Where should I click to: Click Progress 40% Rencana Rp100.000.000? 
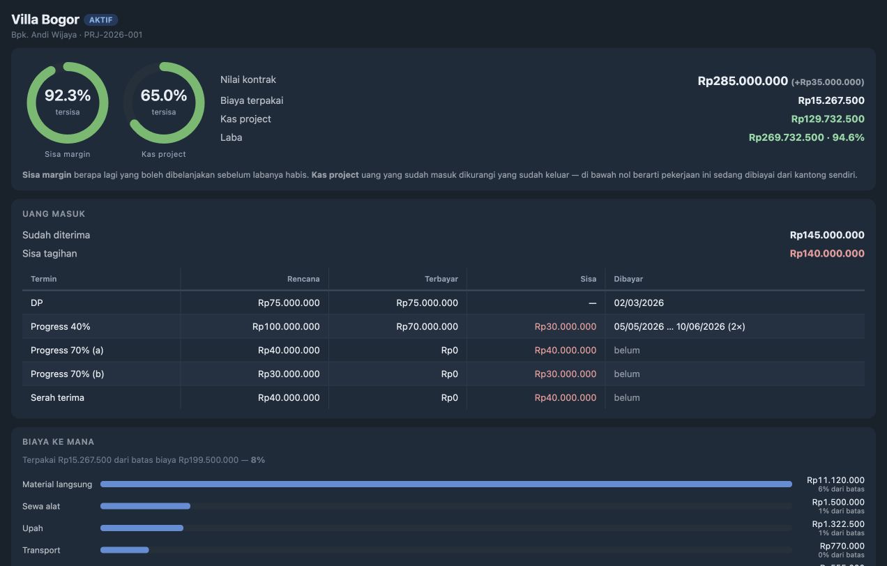tap(286, 327)
